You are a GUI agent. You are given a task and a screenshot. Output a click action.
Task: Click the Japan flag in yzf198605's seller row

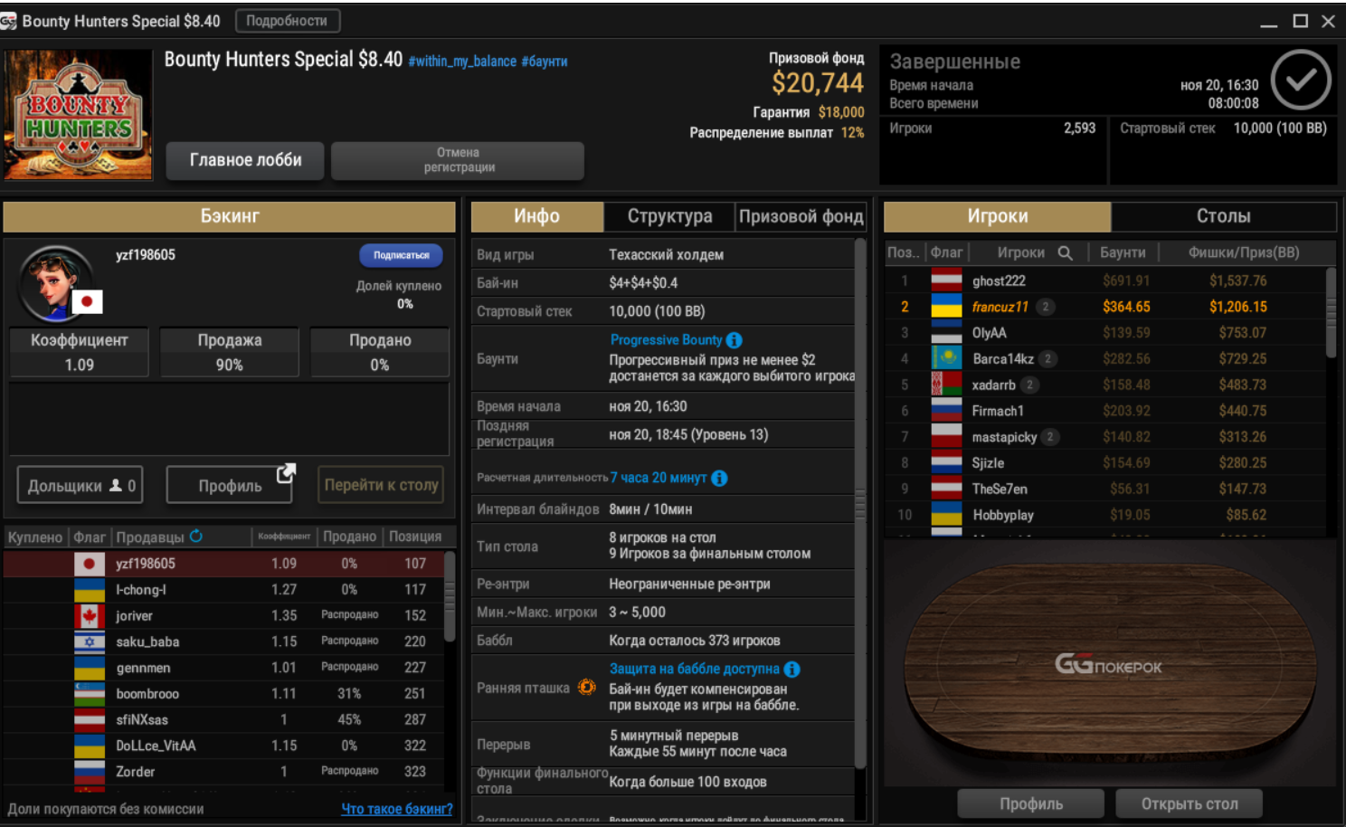coord(89,564)
